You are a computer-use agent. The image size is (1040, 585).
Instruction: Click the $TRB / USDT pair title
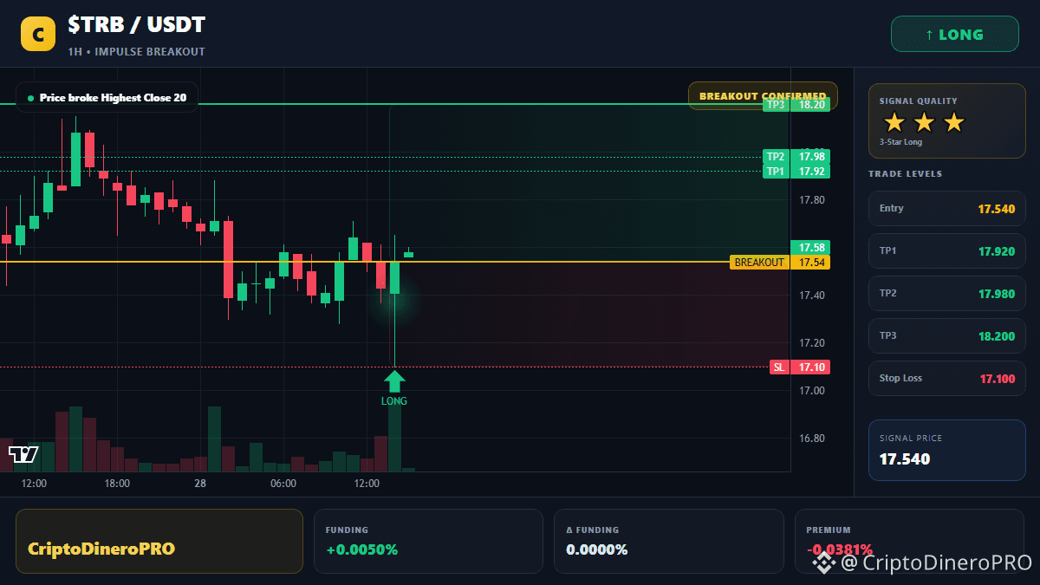click(137, 25)
